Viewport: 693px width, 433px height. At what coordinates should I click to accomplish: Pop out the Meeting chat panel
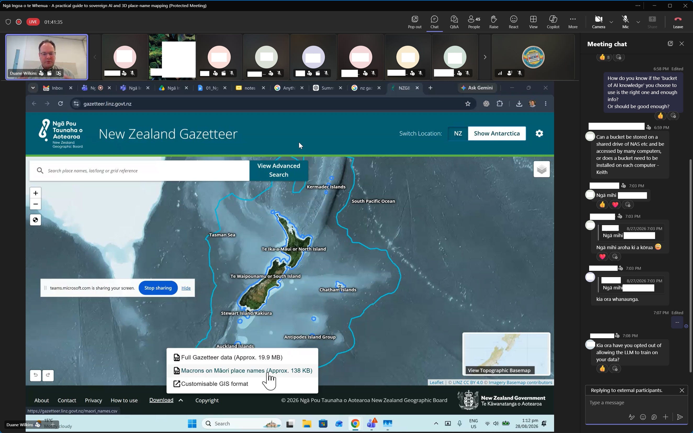[x=670, y=44]
